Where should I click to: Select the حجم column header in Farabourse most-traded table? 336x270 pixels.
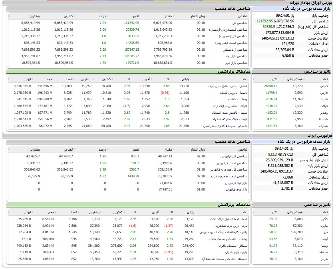[51, 212]
